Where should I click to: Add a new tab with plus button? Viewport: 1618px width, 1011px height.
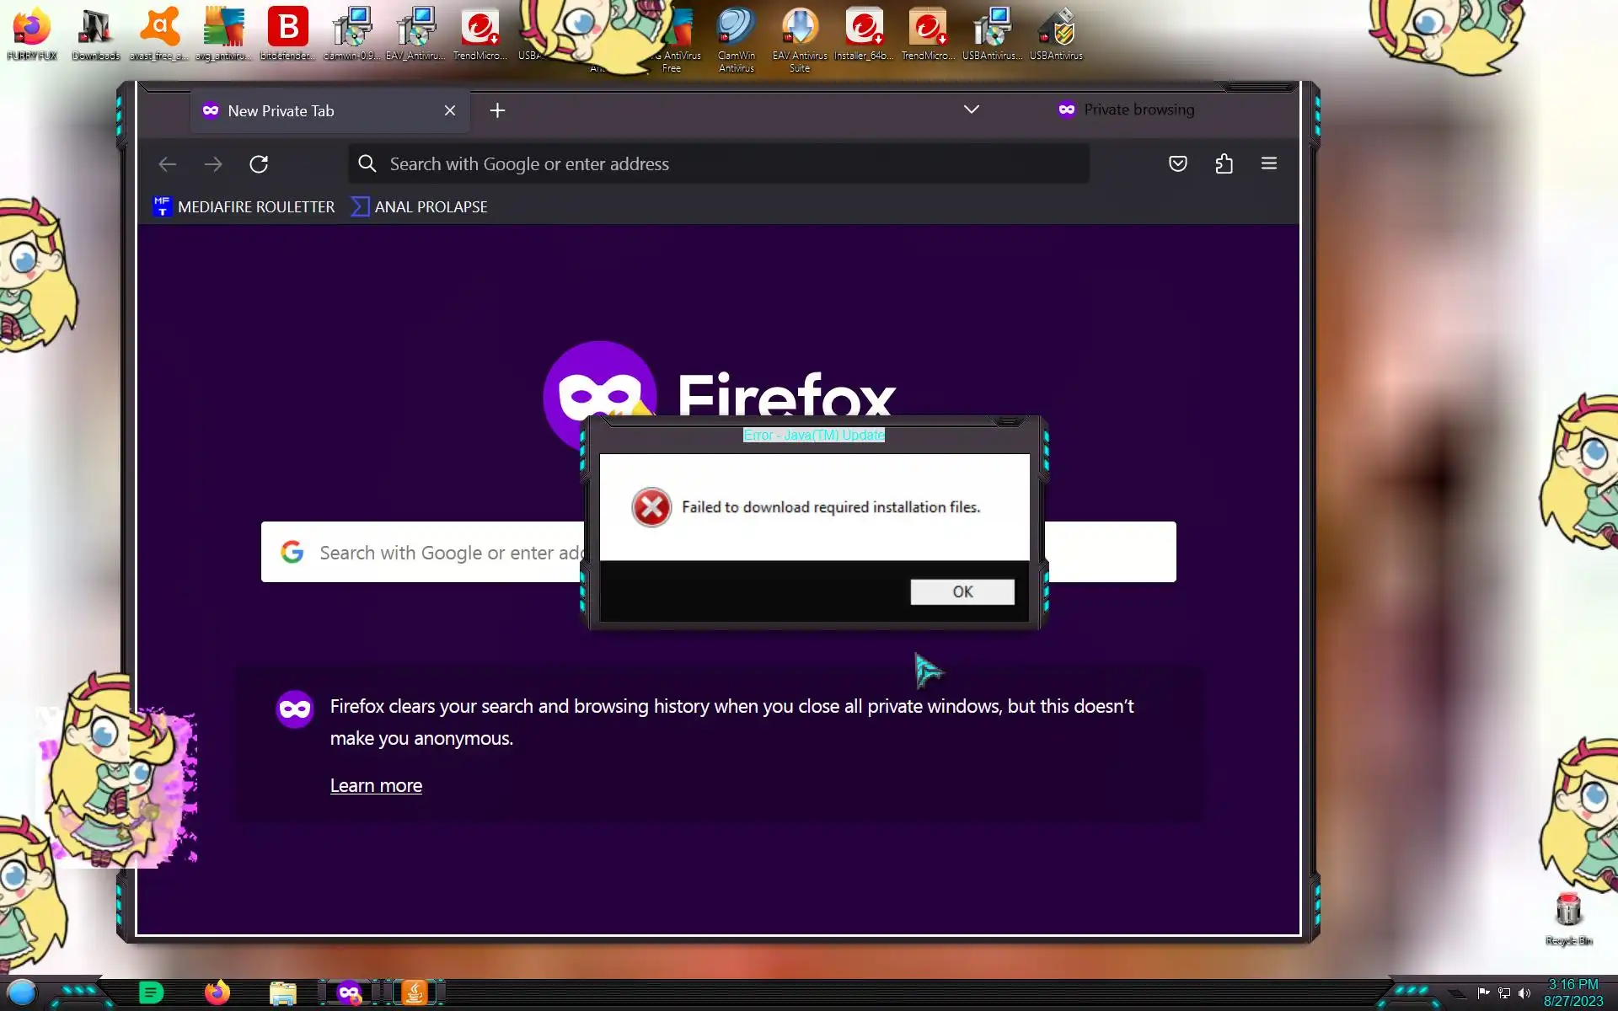pyautogui.click(x=497, y=110)
